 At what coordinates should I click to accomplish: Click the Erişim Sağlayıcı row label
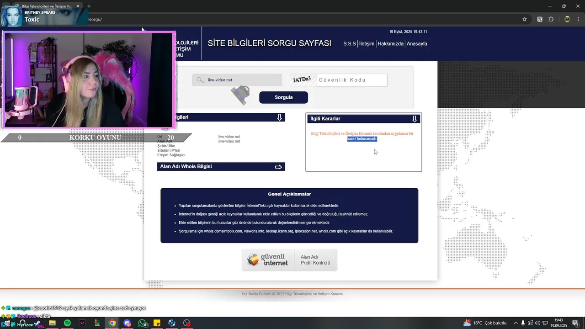tap(171, 155)
